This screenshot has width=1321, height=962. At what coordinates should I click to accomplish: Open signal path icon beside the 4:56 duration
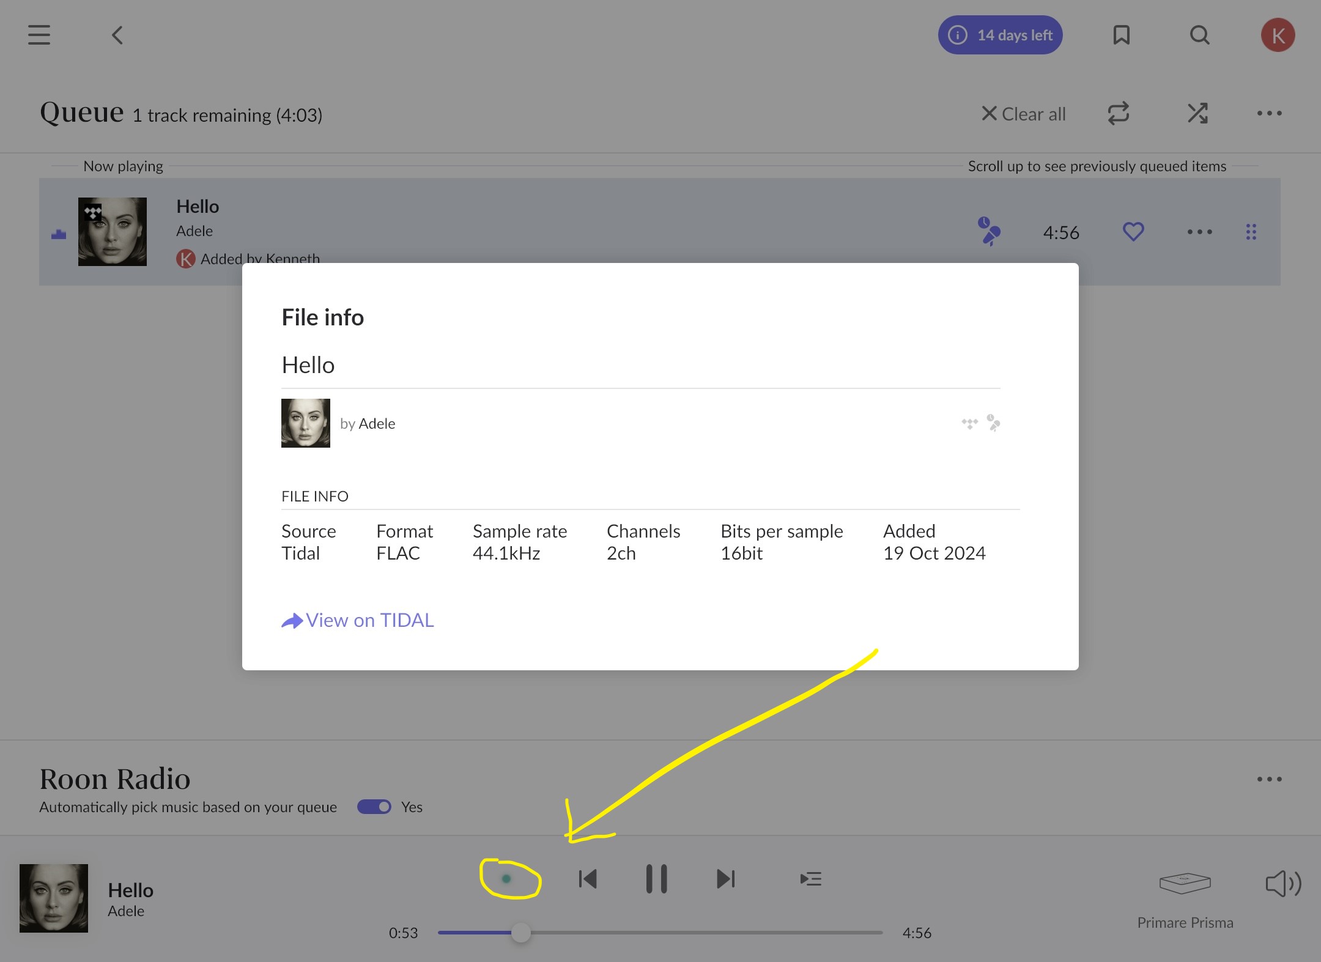click(990, 232)
